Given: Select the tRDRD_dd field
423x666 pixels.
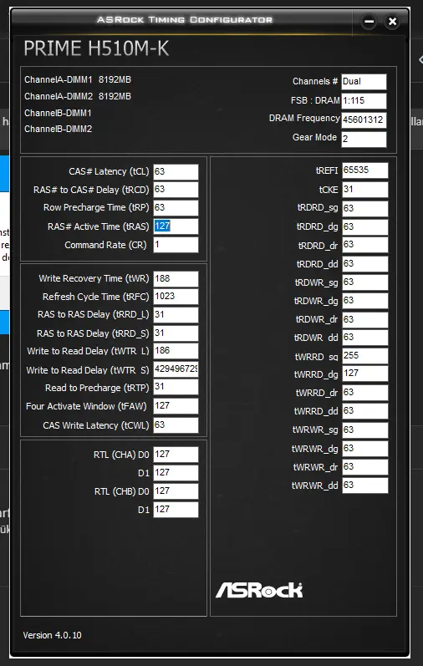Looking at the screenshot, I should (364, 264).
